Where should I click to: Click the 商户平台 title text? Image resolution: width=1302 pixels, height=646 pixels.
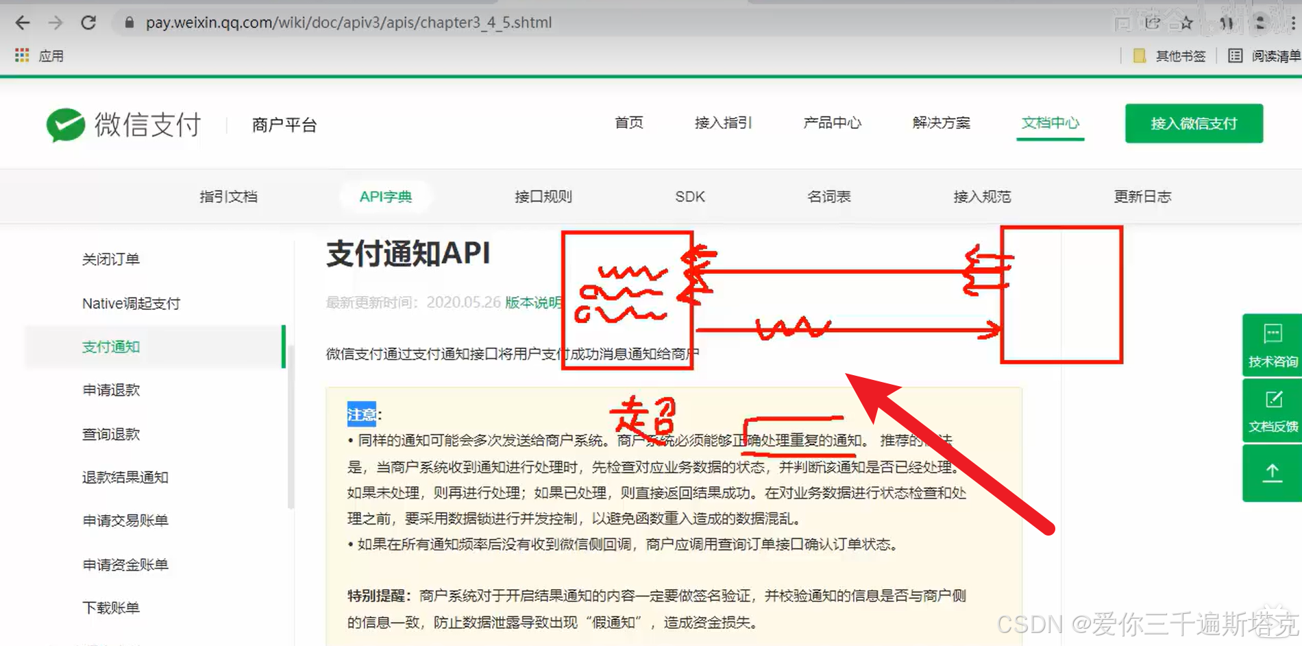(x=284, y=125)
